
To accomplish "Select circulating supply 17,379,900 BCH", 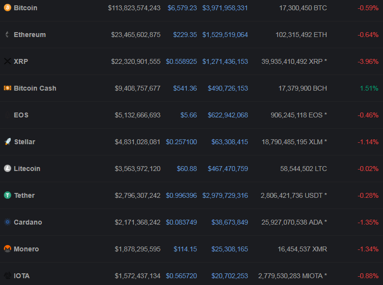I will tap(303, 88).
